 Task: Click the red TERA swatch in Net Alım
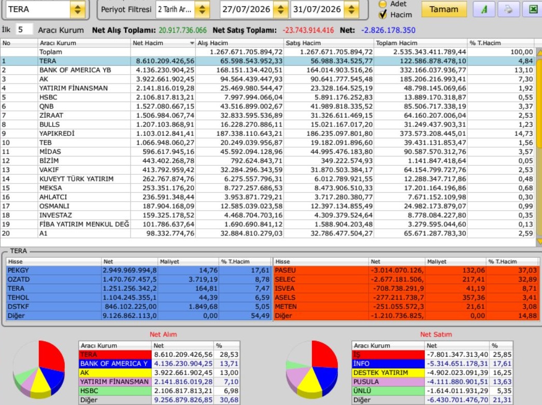pos(115,355)
